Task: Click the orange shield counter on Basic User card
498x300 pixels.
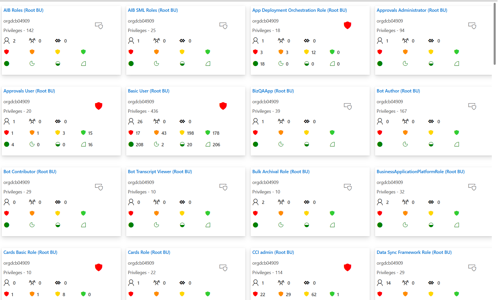Action: [x=156, y=133]
